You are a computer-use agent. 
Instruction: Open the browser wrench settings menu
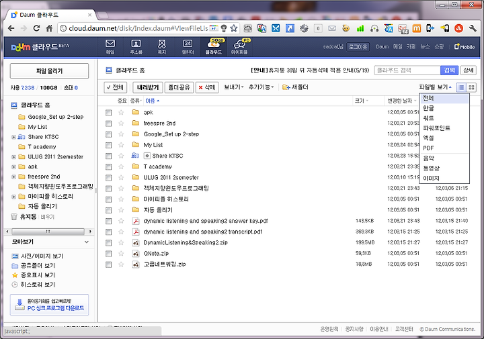point(473,28)
